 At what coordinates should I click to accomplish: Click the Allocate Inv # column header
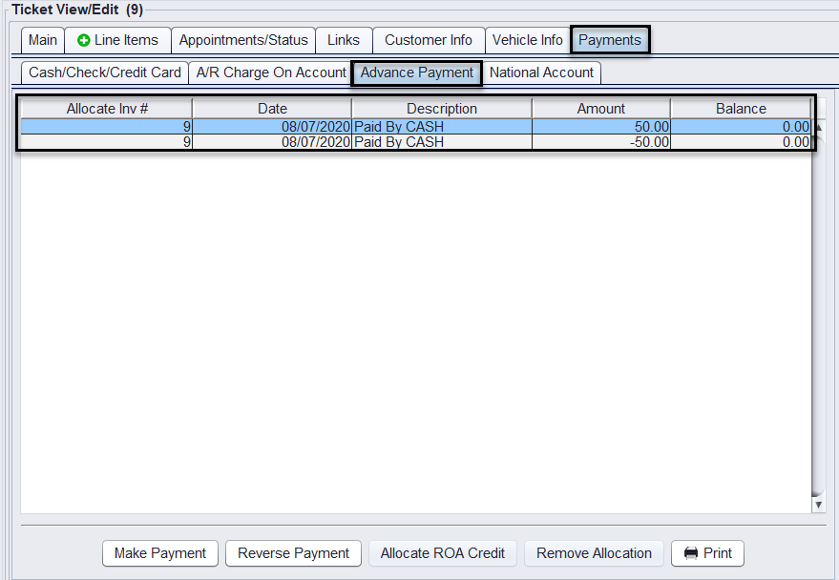pos(107,109)
